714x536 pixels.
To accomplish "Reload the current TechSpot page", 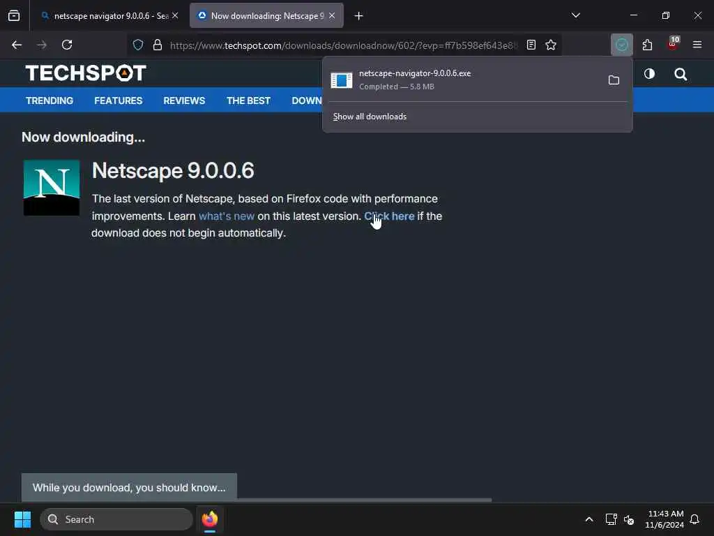I will click(x=67, y=45).
